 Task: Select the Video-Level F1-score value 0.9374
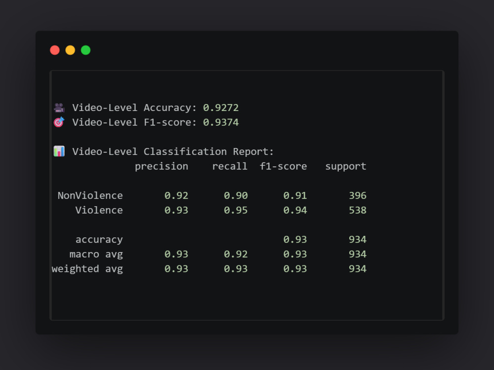(x=221, y=122)
